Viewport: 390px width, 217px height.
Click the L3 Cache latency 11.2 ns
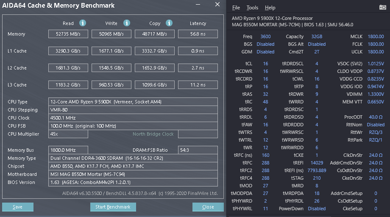(198, 85)
